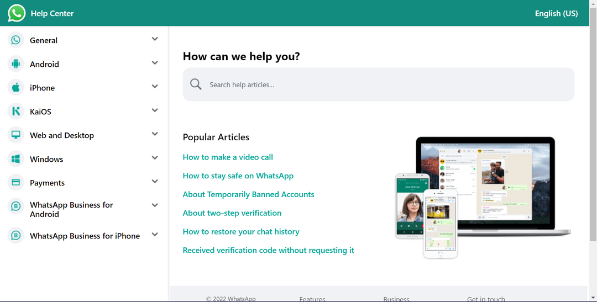Viewport: 597px width, 302px height.
Task: Expand the Windows section chevron
Action: [155, 157]
